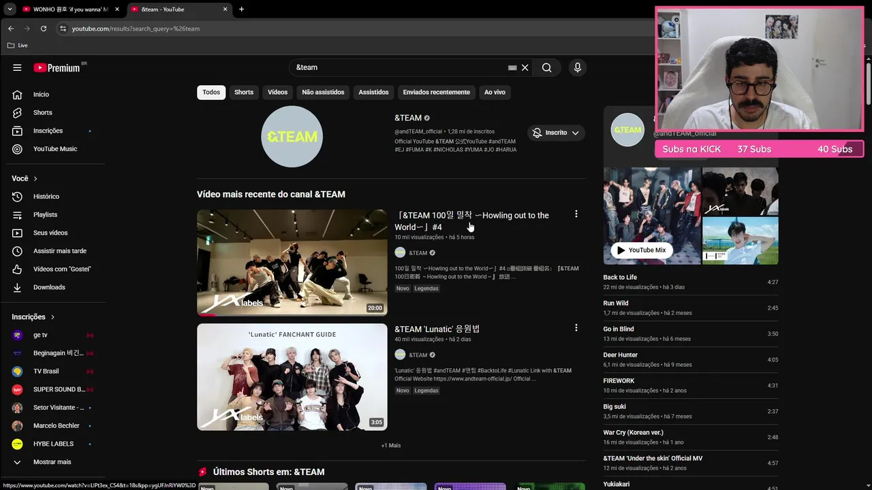
Task: Open the Inscrito notification dropdown
Action: pyautogui.click(x=556, y=133)
